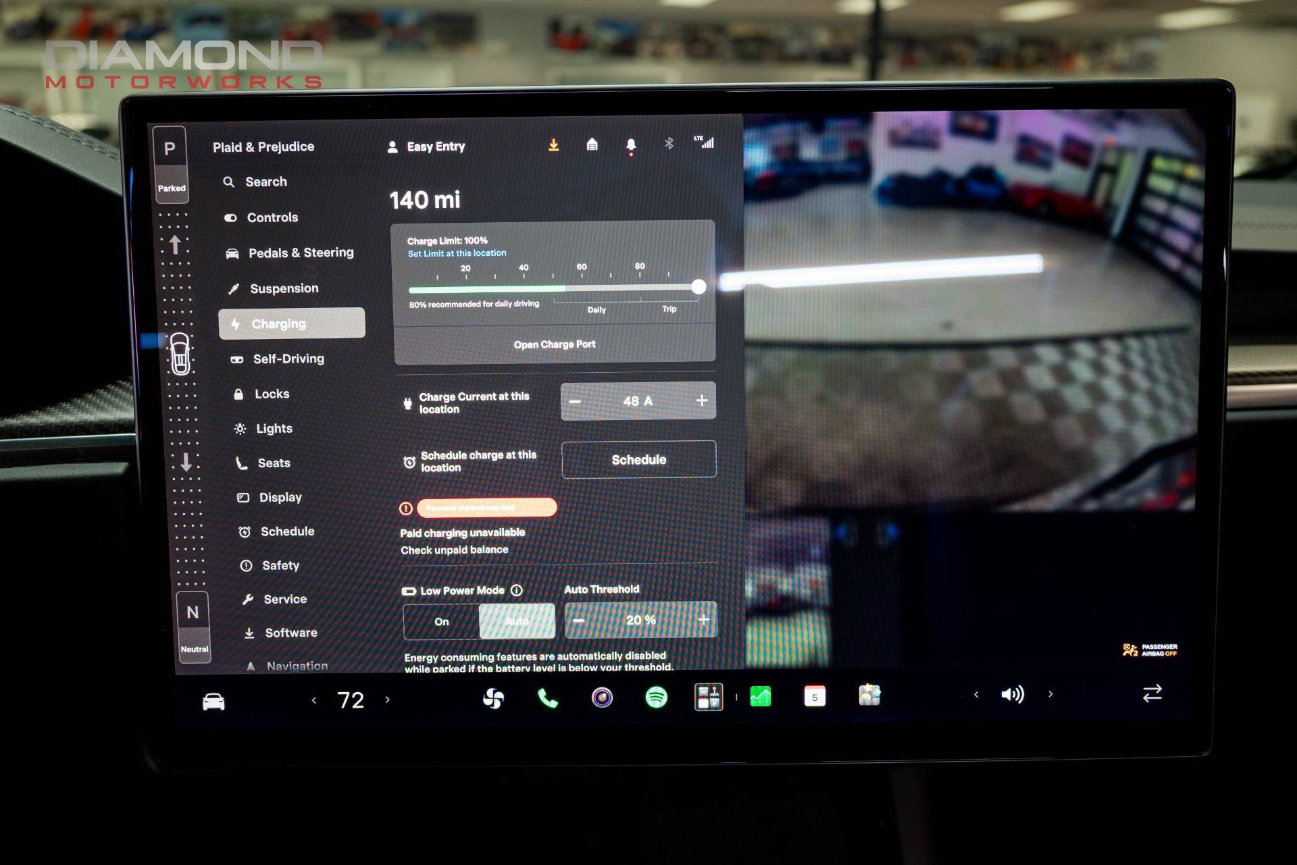Tap the up arrow on the gear strip

175,244
